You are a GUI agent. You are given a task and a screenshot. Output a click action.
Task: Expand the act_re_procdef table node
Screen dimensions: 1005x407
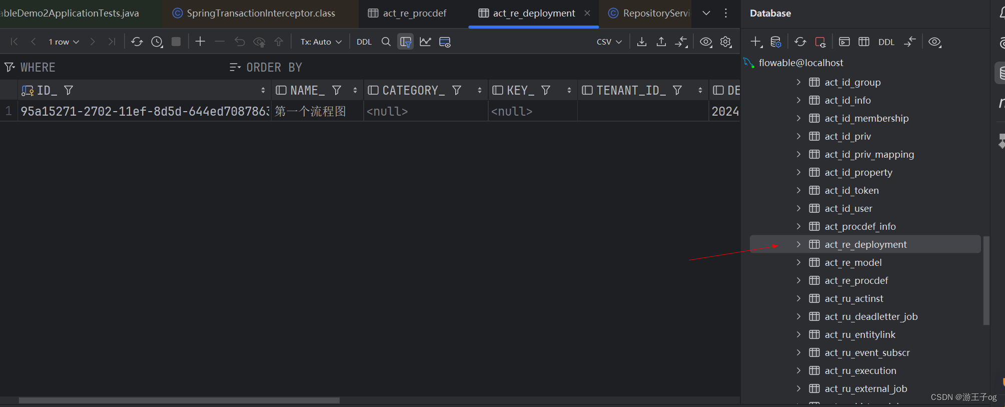click(799, 280)
